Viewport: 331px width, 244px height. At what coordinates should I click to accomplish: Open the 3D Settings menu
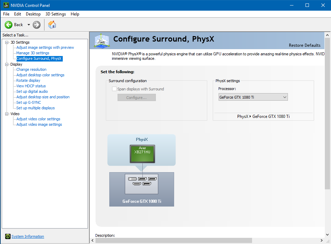pos(56,14)
